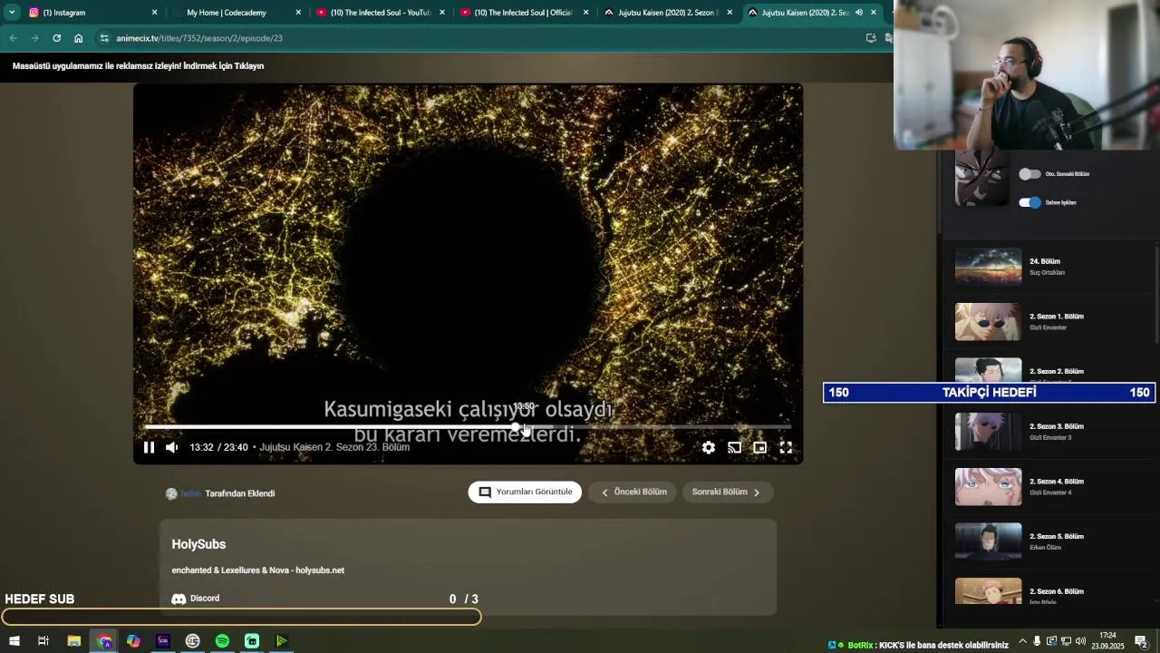The height and width of the screenshot is (653, 1160).
Task: Install page as app icon in address bar
Action: click(x=871, y=38)
